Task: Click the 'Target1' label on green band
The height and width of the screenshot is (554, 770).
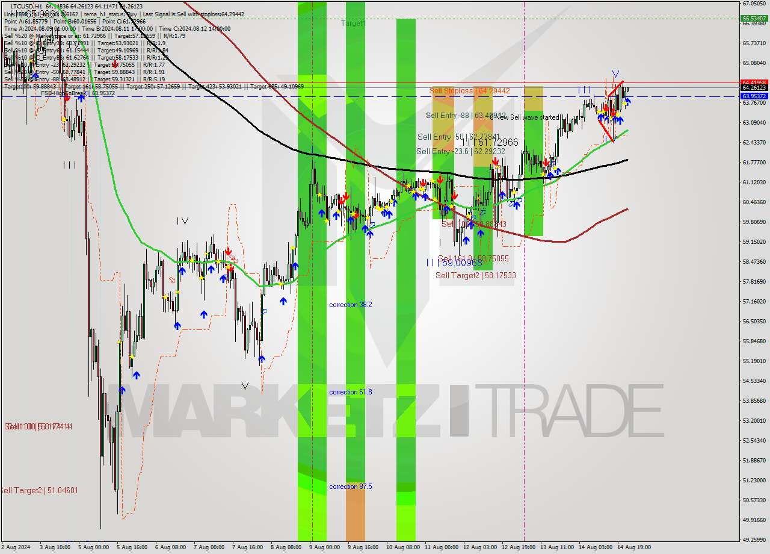Action: (353, 23)
